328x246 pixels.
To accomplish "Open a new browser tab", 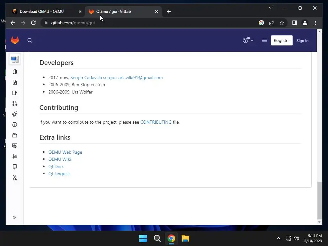I will tap(168, 12).
